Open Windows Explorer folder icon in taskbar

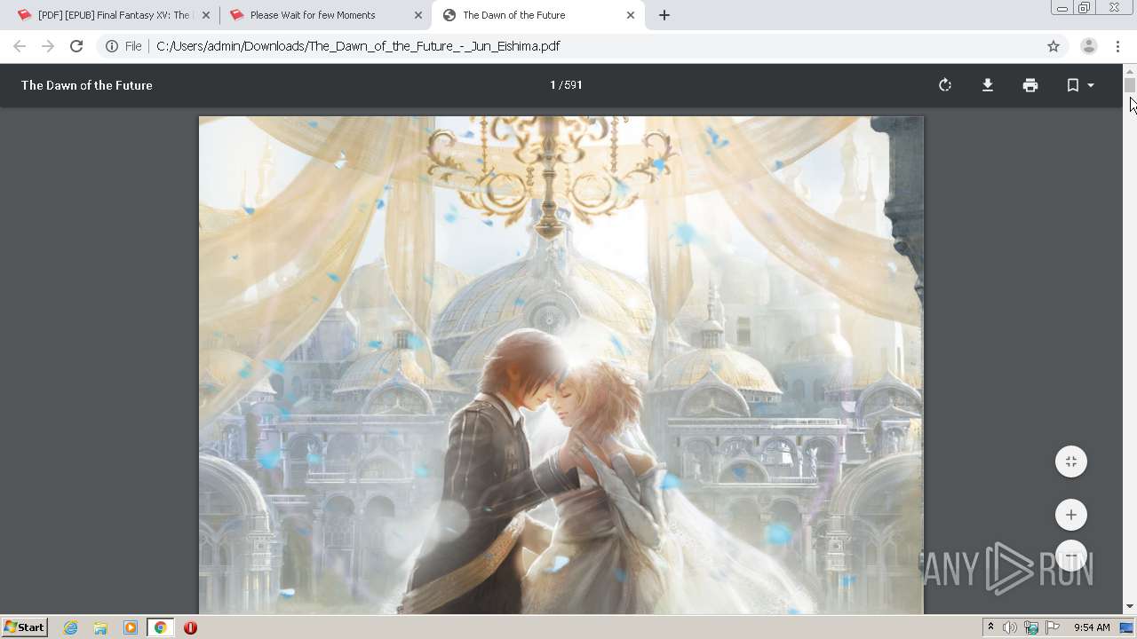point(100,627)
